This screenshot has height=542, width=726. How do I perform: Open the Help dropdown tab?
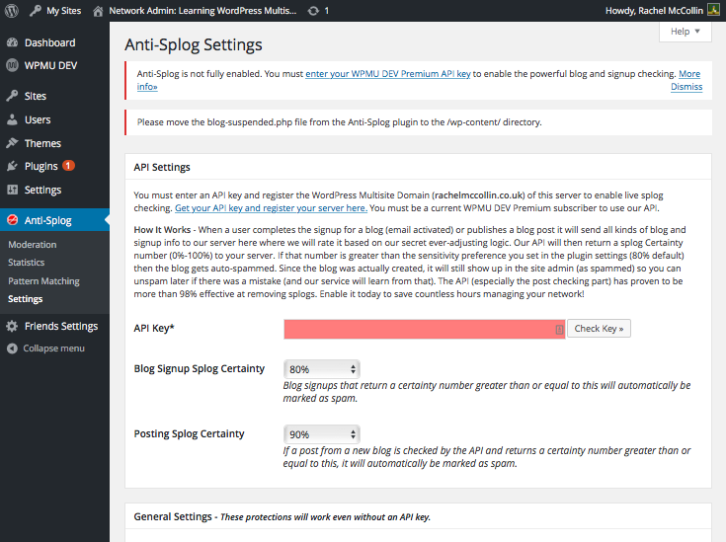[686, 32]
